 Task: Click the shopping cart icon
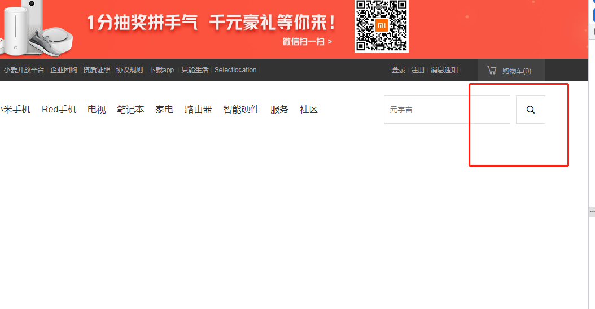click(492, 70)
